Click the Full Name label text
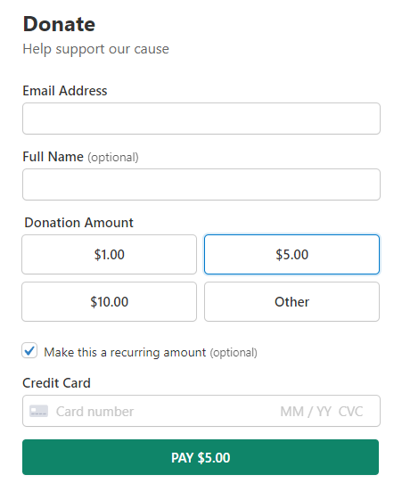Screen dimensions: 402x483 [x=53, y=157]
